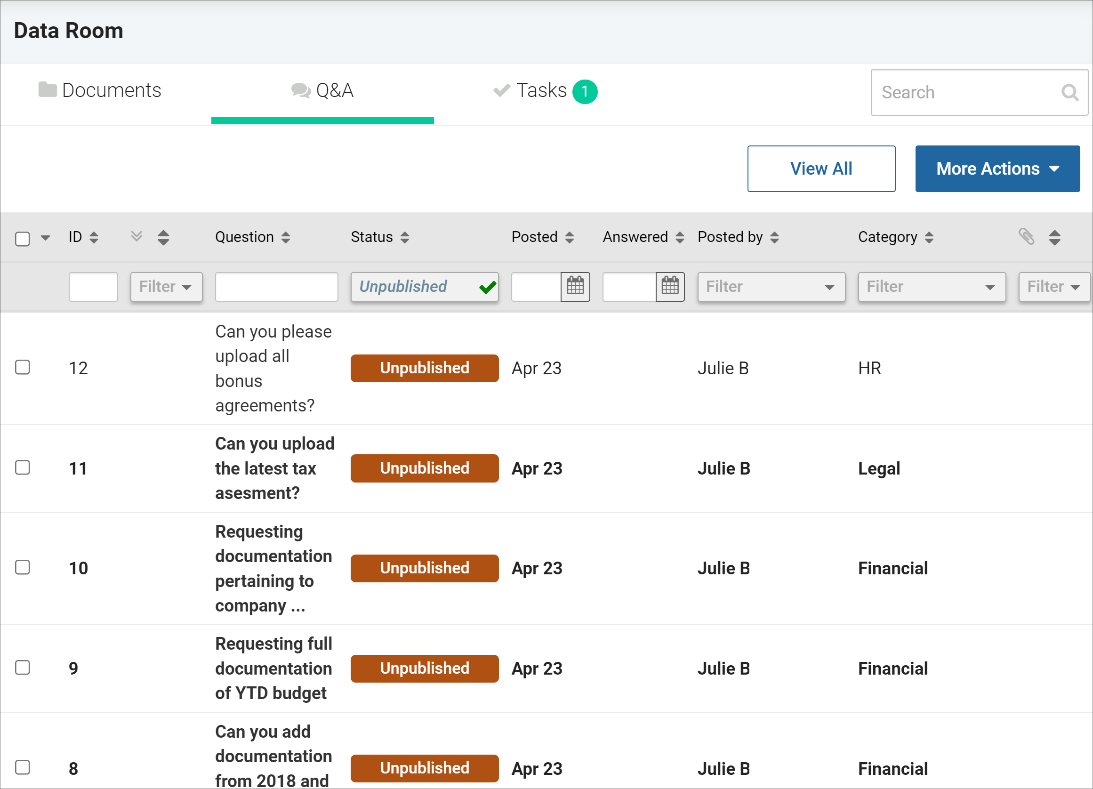Select the checkbox for question 10
This screenshot has width=1093, height=789.
[23, 567]
